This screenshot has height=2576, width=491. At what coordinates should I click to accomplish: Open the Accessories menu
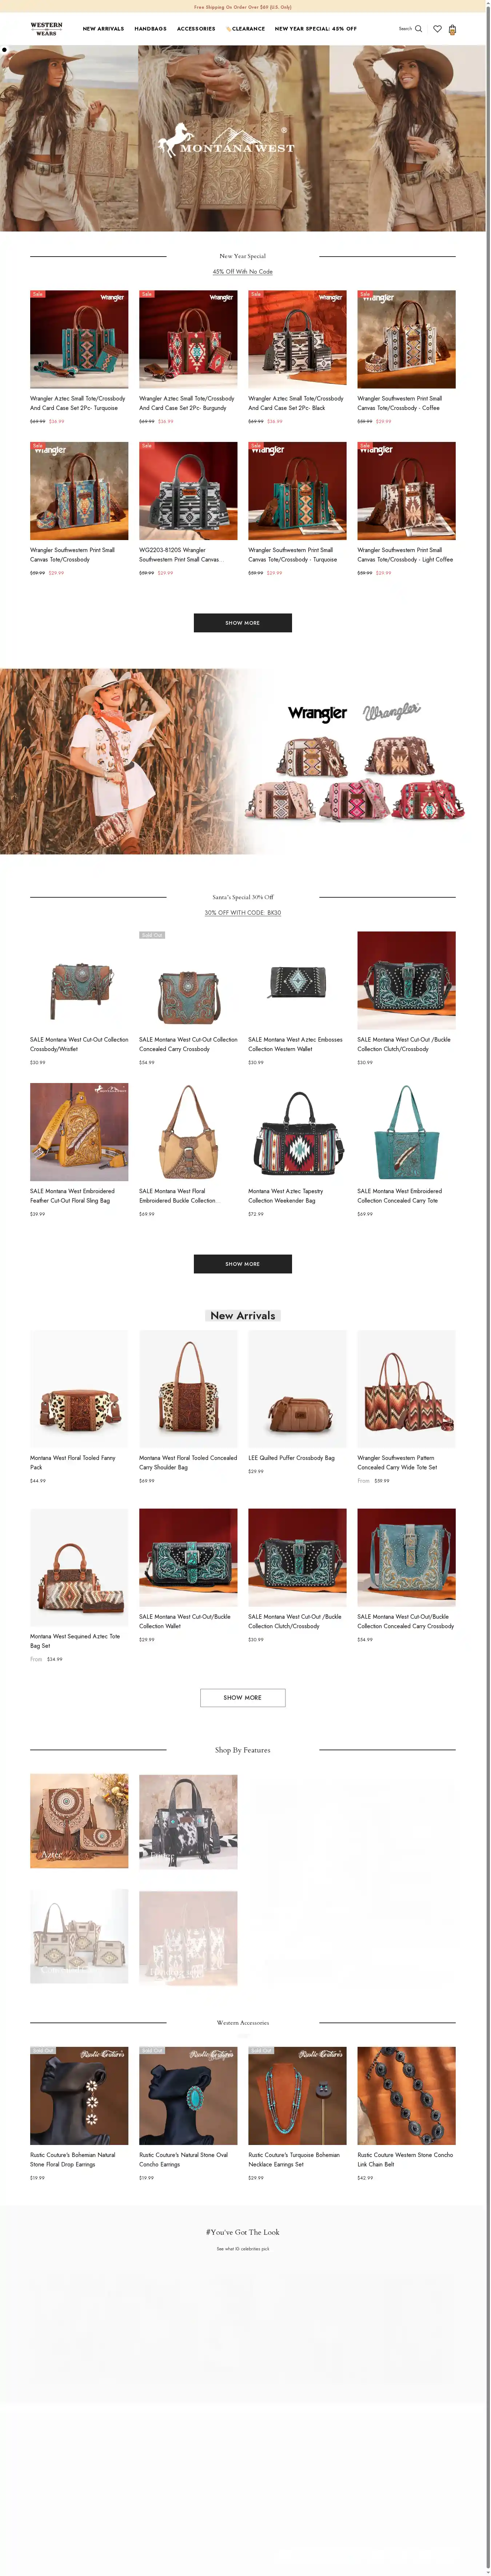196,29
